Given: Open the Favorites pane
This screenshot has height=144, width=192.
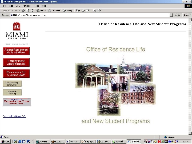Looking at the screenshot, I should (54, 10).
